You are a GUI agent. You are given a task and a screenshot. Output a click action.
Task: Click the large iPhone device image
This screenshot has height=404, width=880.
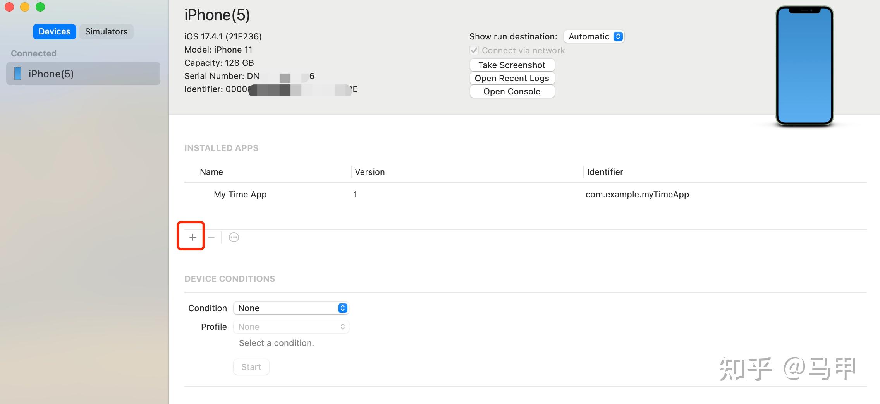point(804,66)
